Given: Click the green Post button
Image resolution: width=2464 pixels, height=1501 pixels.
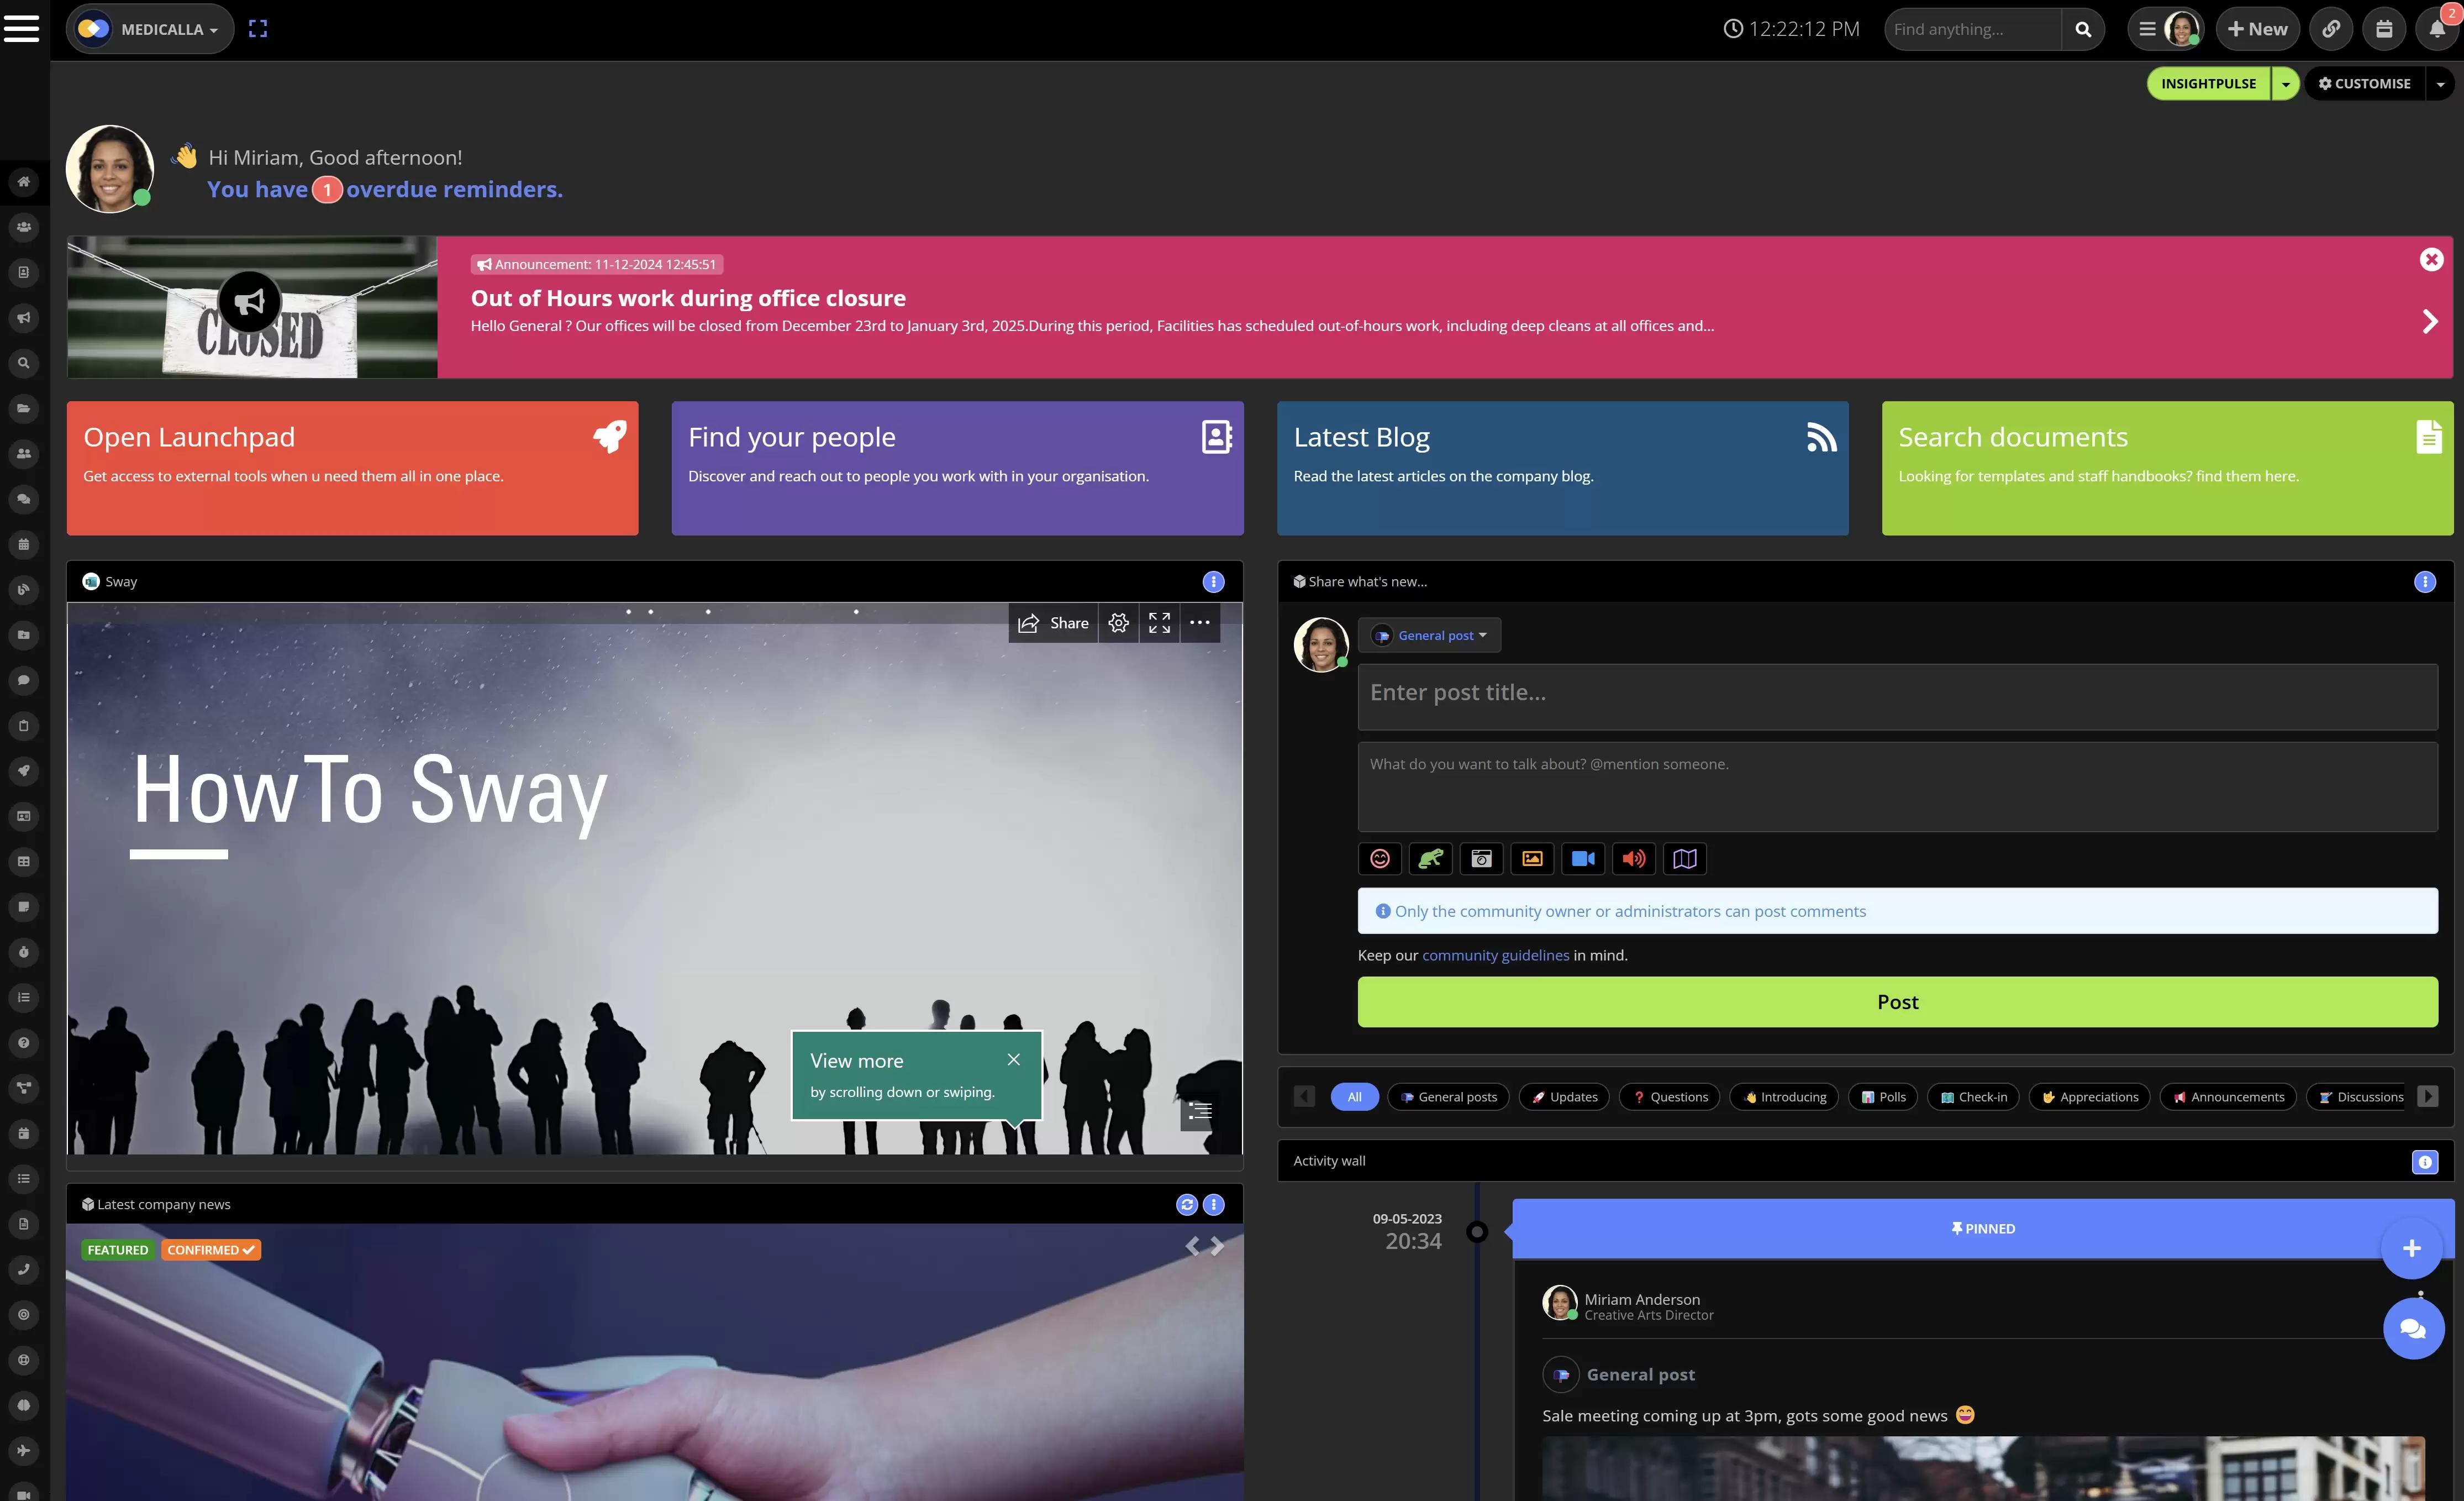Looking at the screenshot, I should (1897, 1001).
